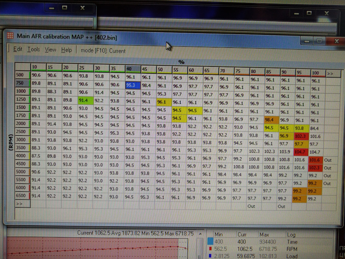Click the 75% column header

[241, 71]
